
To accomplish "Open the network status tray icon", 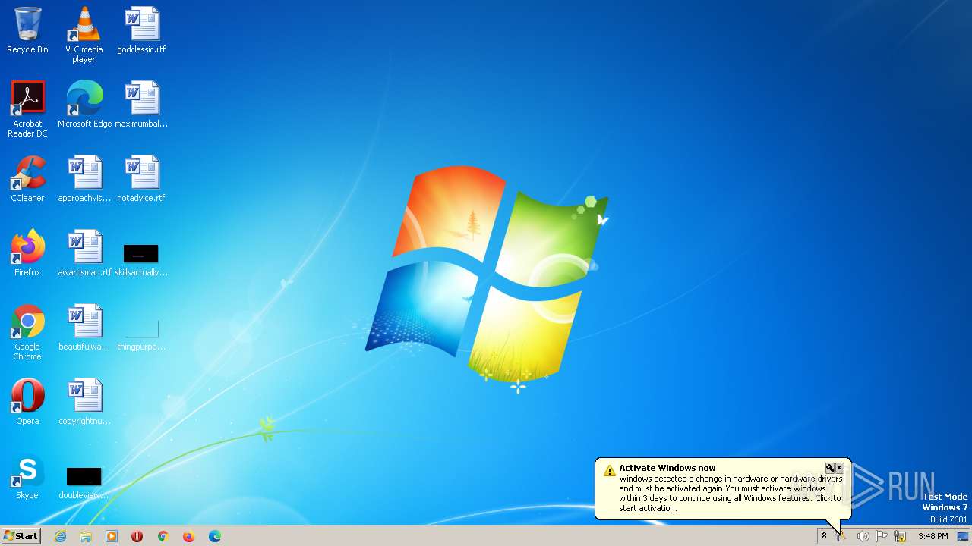I will pyautogui.click(x=900, y=536).
